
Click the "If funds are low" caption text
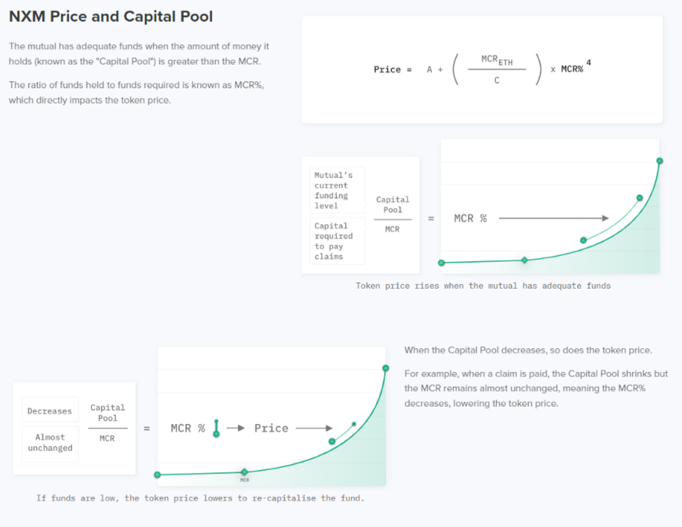pyautogui.click(x=200, y=498)
